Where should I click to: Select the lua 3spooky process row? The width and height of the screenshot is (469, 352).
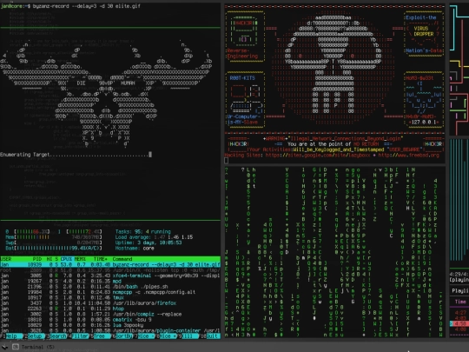coord(110,325)
